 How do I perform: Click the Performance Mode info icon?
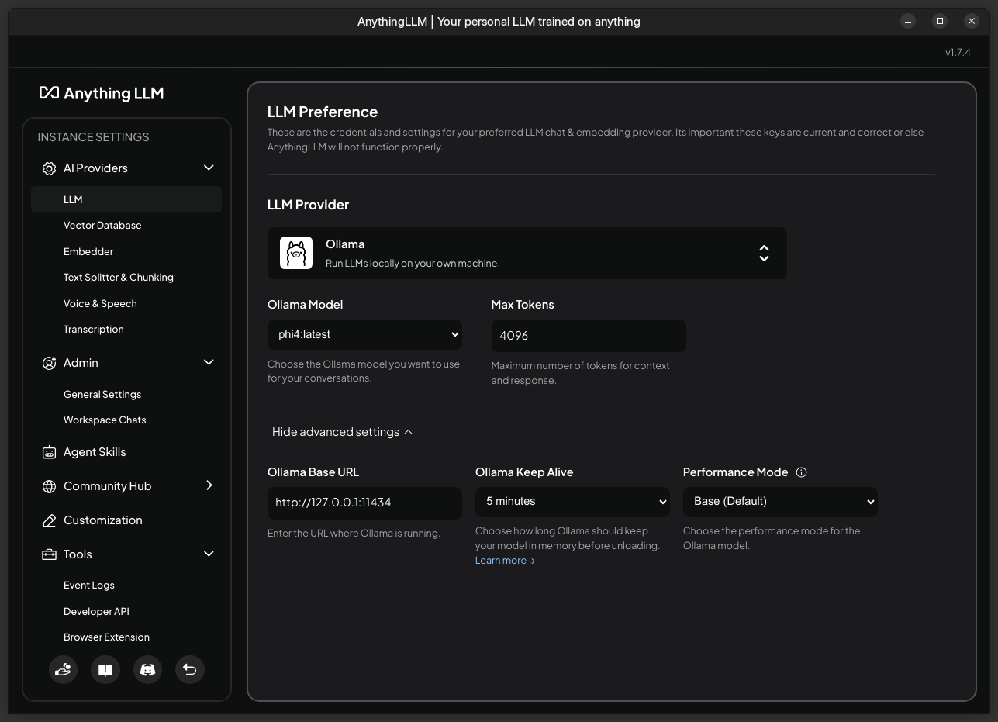(x=802, y=472)
